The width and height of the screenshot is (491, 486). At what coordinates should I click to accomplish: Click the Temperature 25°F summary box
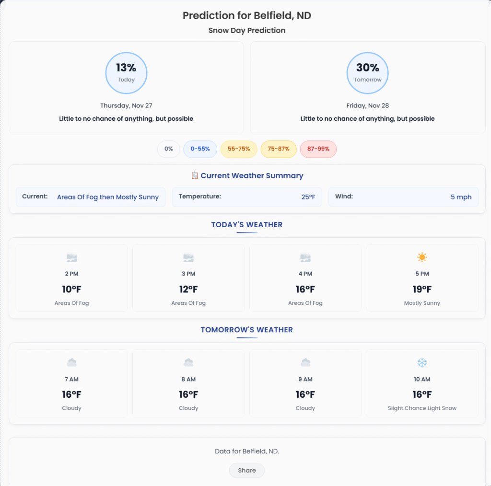[247, 197]
